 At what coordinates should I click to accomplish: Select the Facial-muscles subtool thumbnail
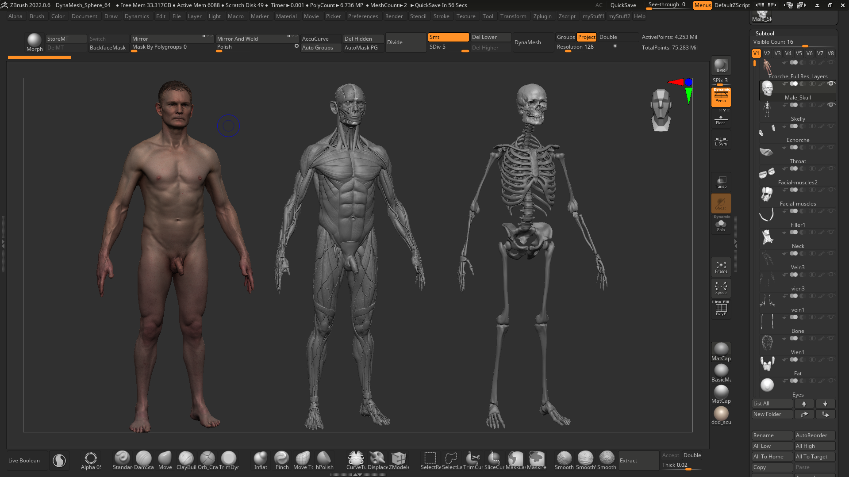767,194
